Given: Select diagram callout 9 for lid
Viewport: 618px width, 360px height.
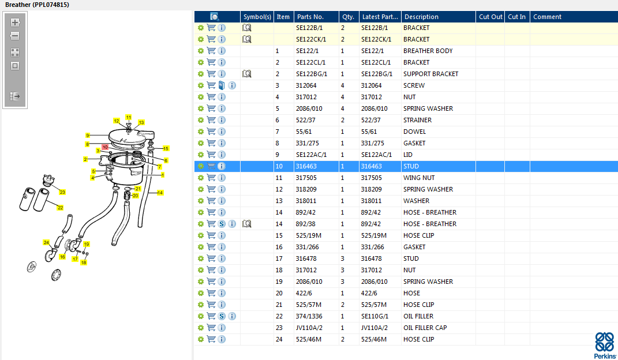Looking at the screenshot, I should pyautogui.click(x=88, y=135).
